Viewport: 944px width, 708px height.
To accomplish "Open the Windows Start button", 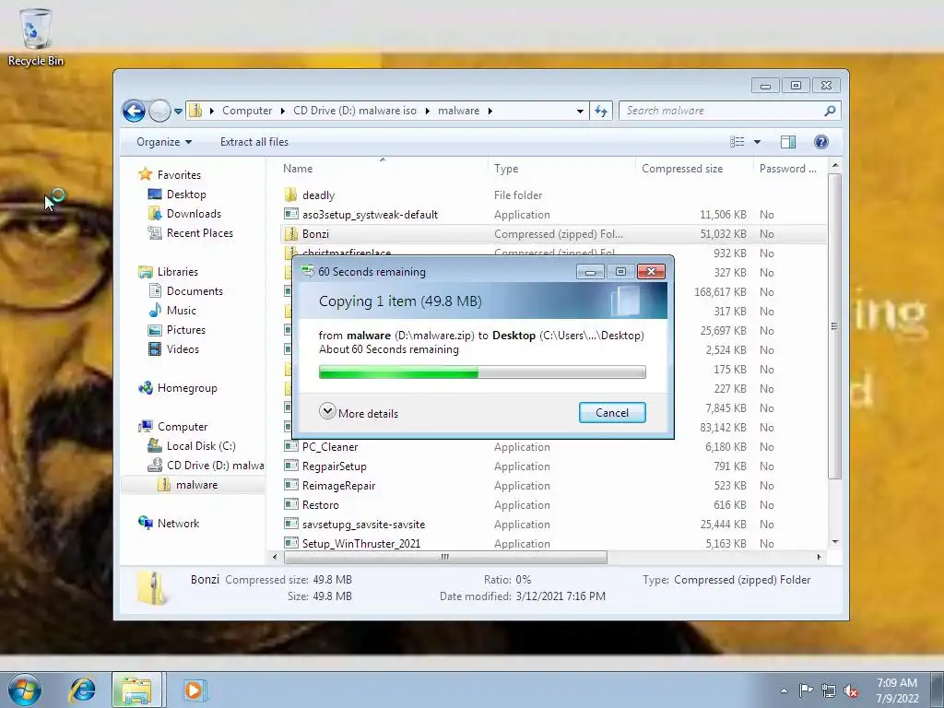I will (x=24, y=690).
